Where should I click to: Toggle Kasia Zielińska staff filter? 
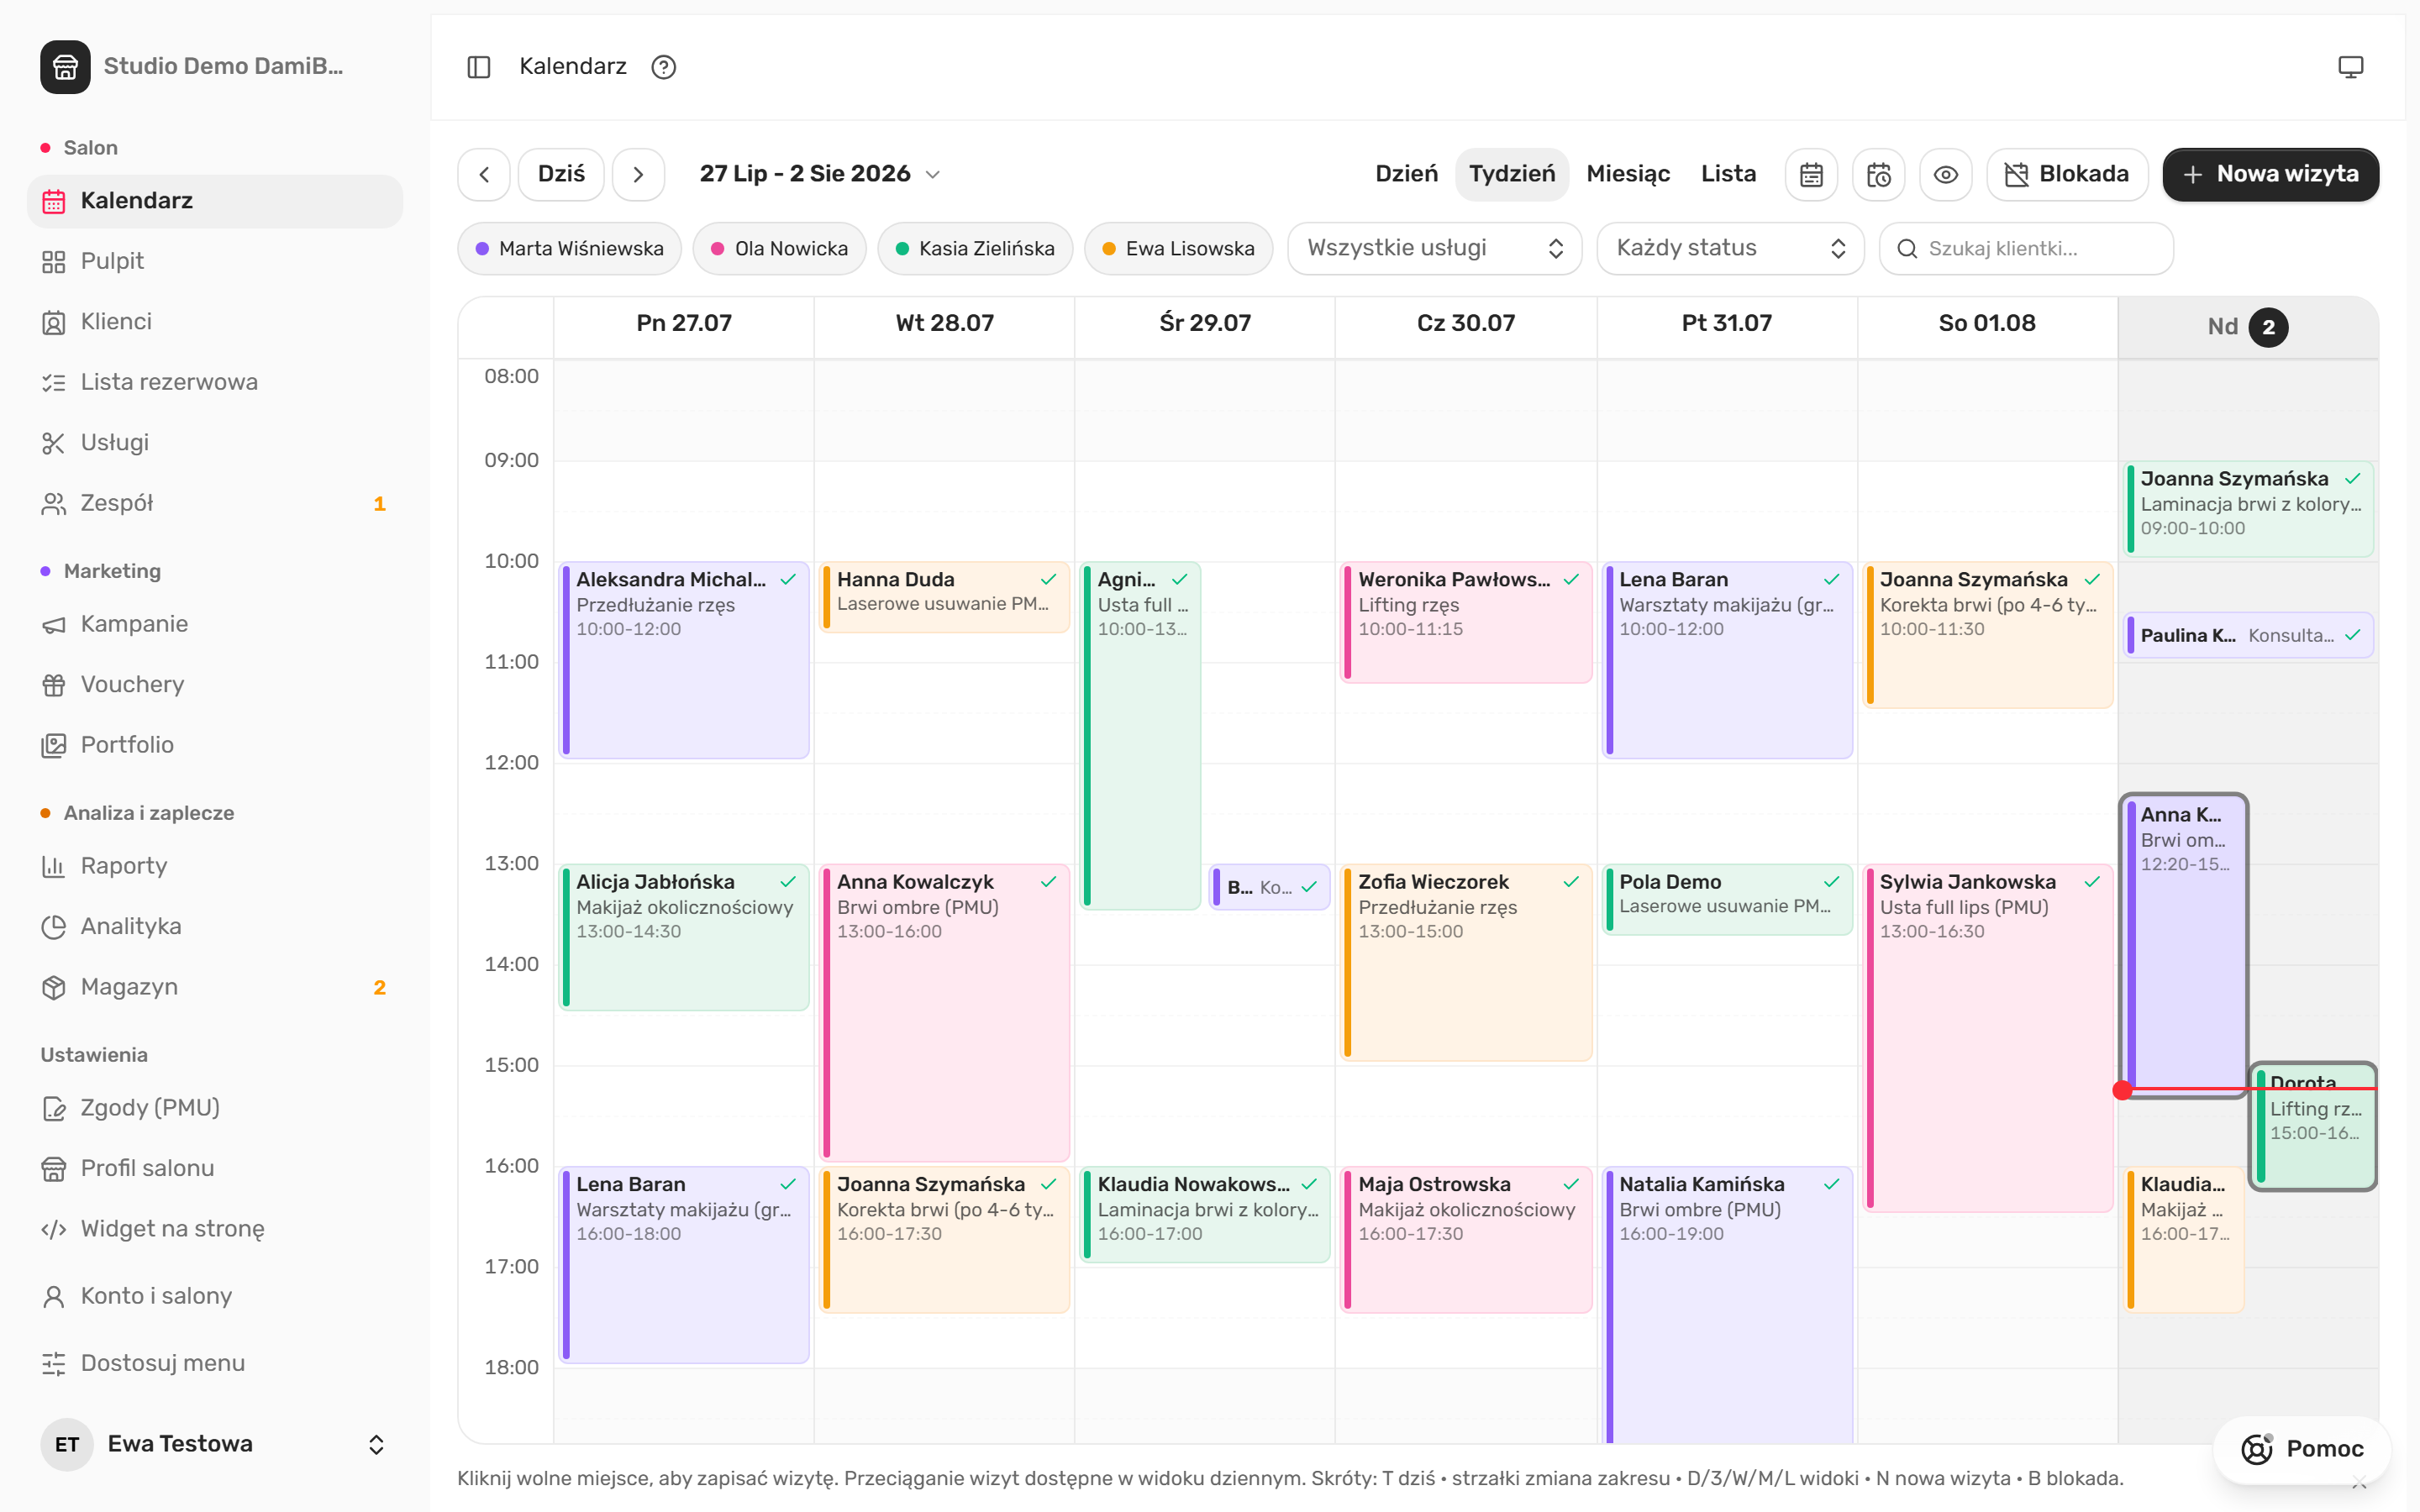(x=975, y=249)
